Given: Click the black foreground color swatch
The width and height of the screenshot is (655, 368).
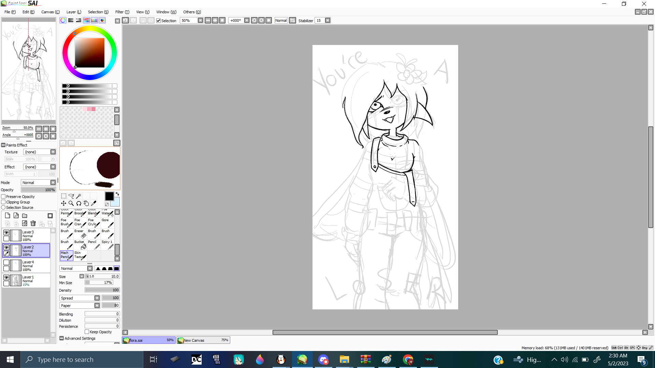Looking at the screenshot, I should 109,196.
